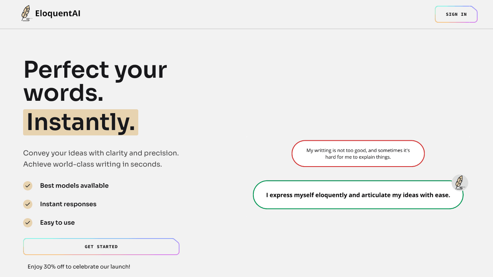Click the Instant responses label
The width and height of the screenshot is (493, 277).
pyautogui.click(x=68, y=204)
